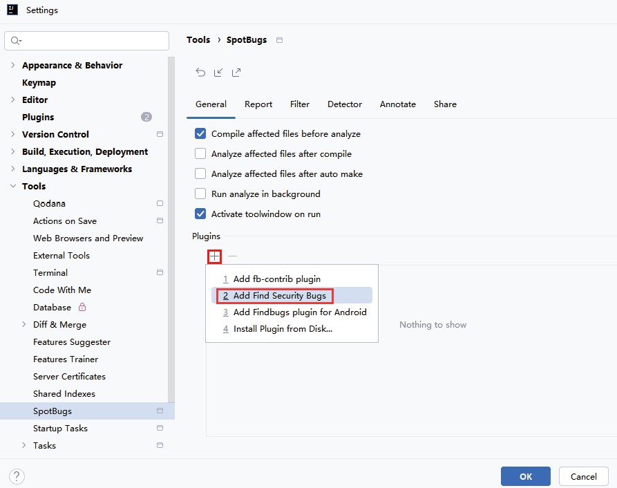Click the project icon on Version Control row
This screenshot has height=488, width=617.
[x=160, y=134]
